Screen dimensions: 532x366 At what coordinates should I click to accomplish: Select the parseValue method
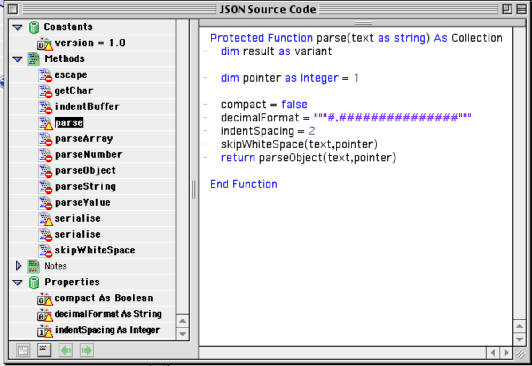pyautogui.click(x=82, y=202)
